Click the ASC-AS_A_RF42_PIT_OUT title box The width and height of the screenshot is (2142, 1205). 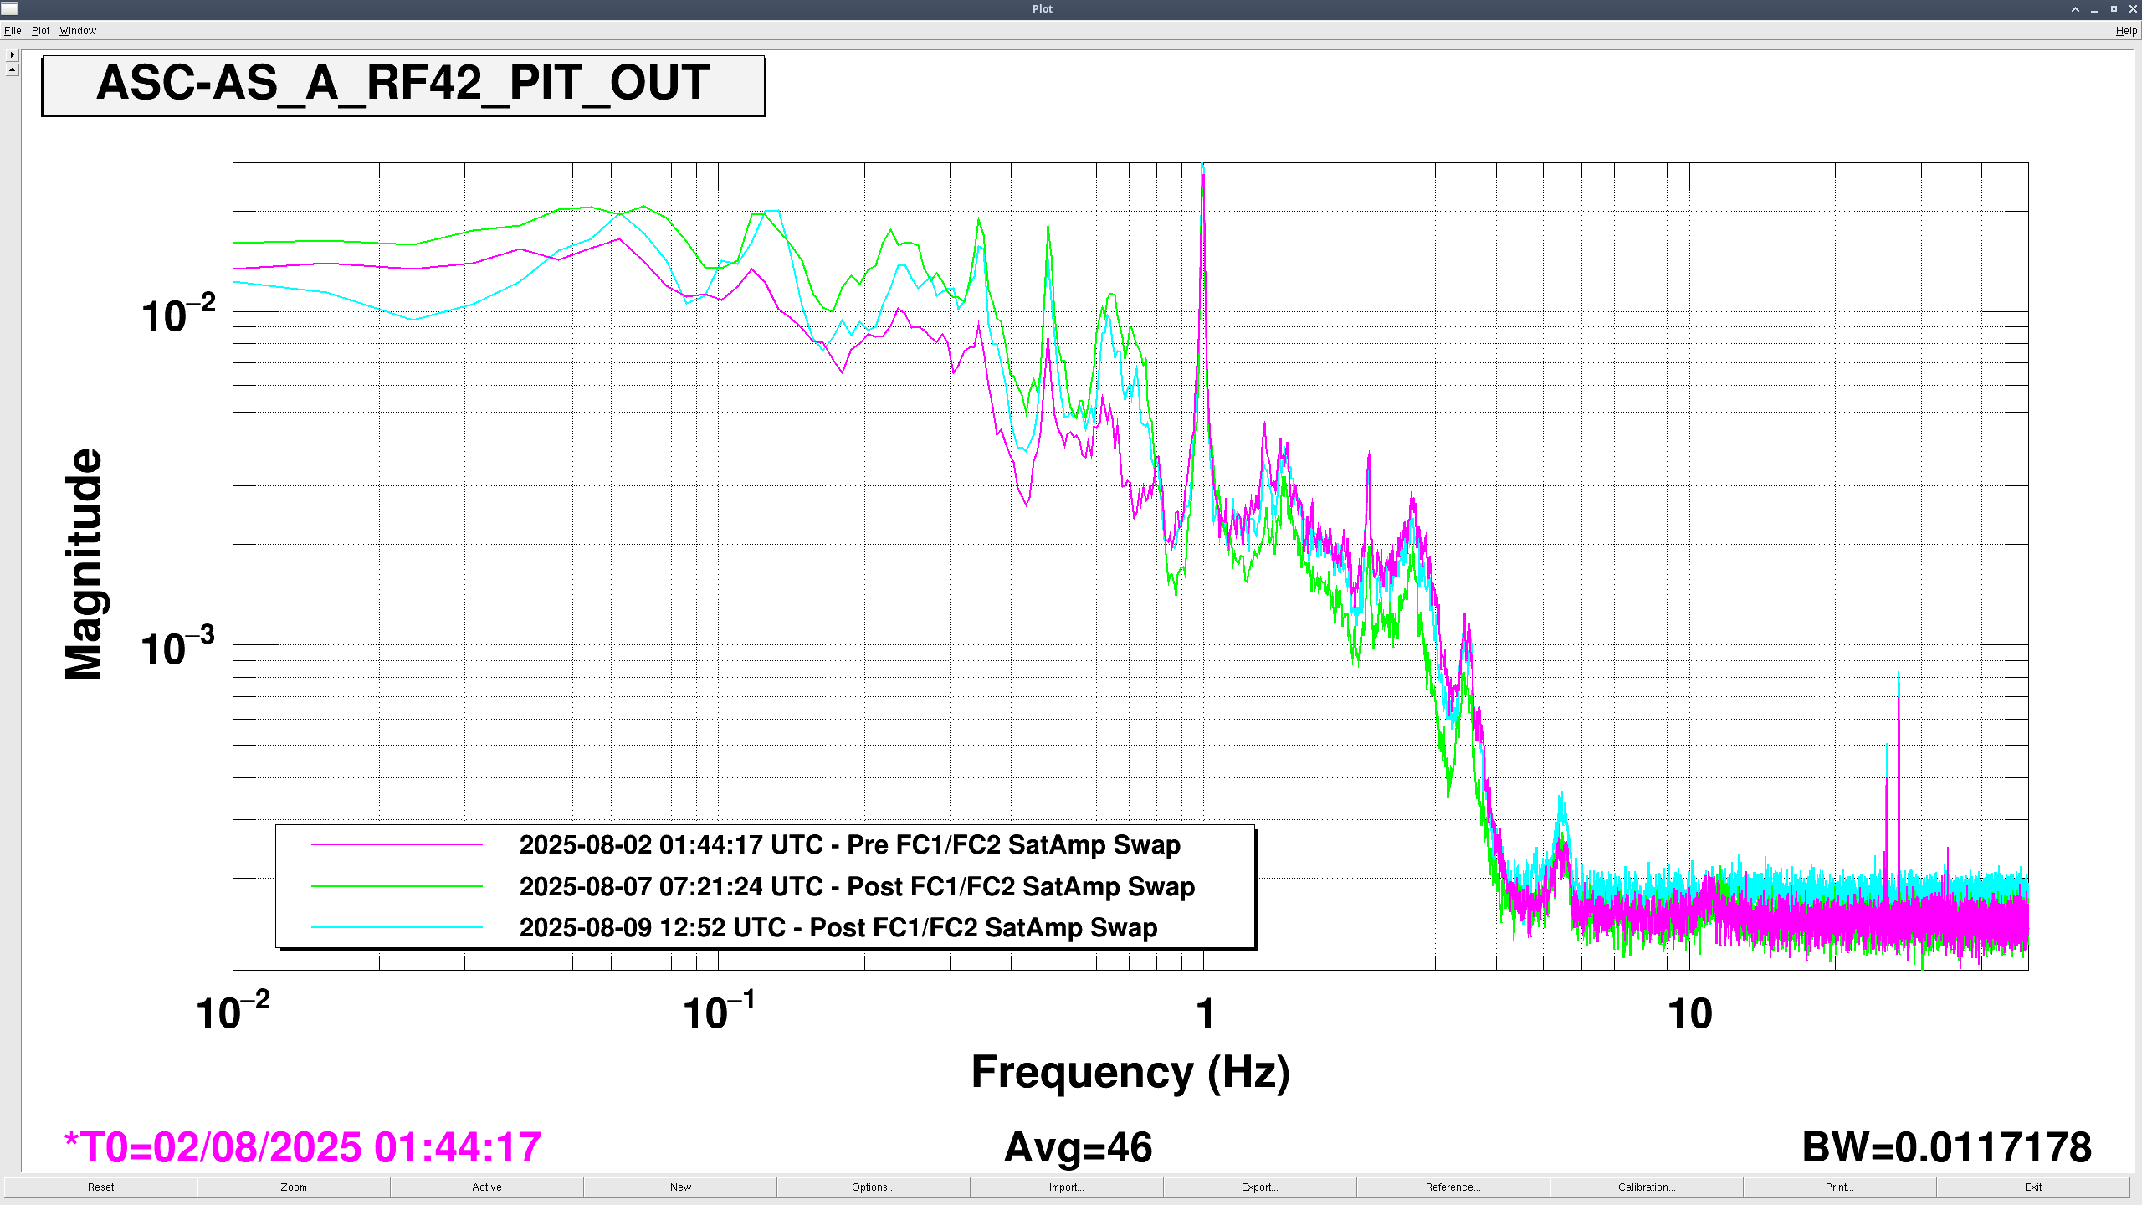click(x=402, y=85)
